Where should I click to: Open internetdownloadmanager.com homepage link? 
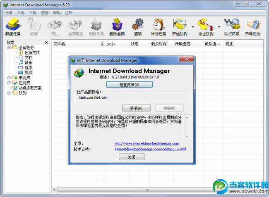coord(147,143)
